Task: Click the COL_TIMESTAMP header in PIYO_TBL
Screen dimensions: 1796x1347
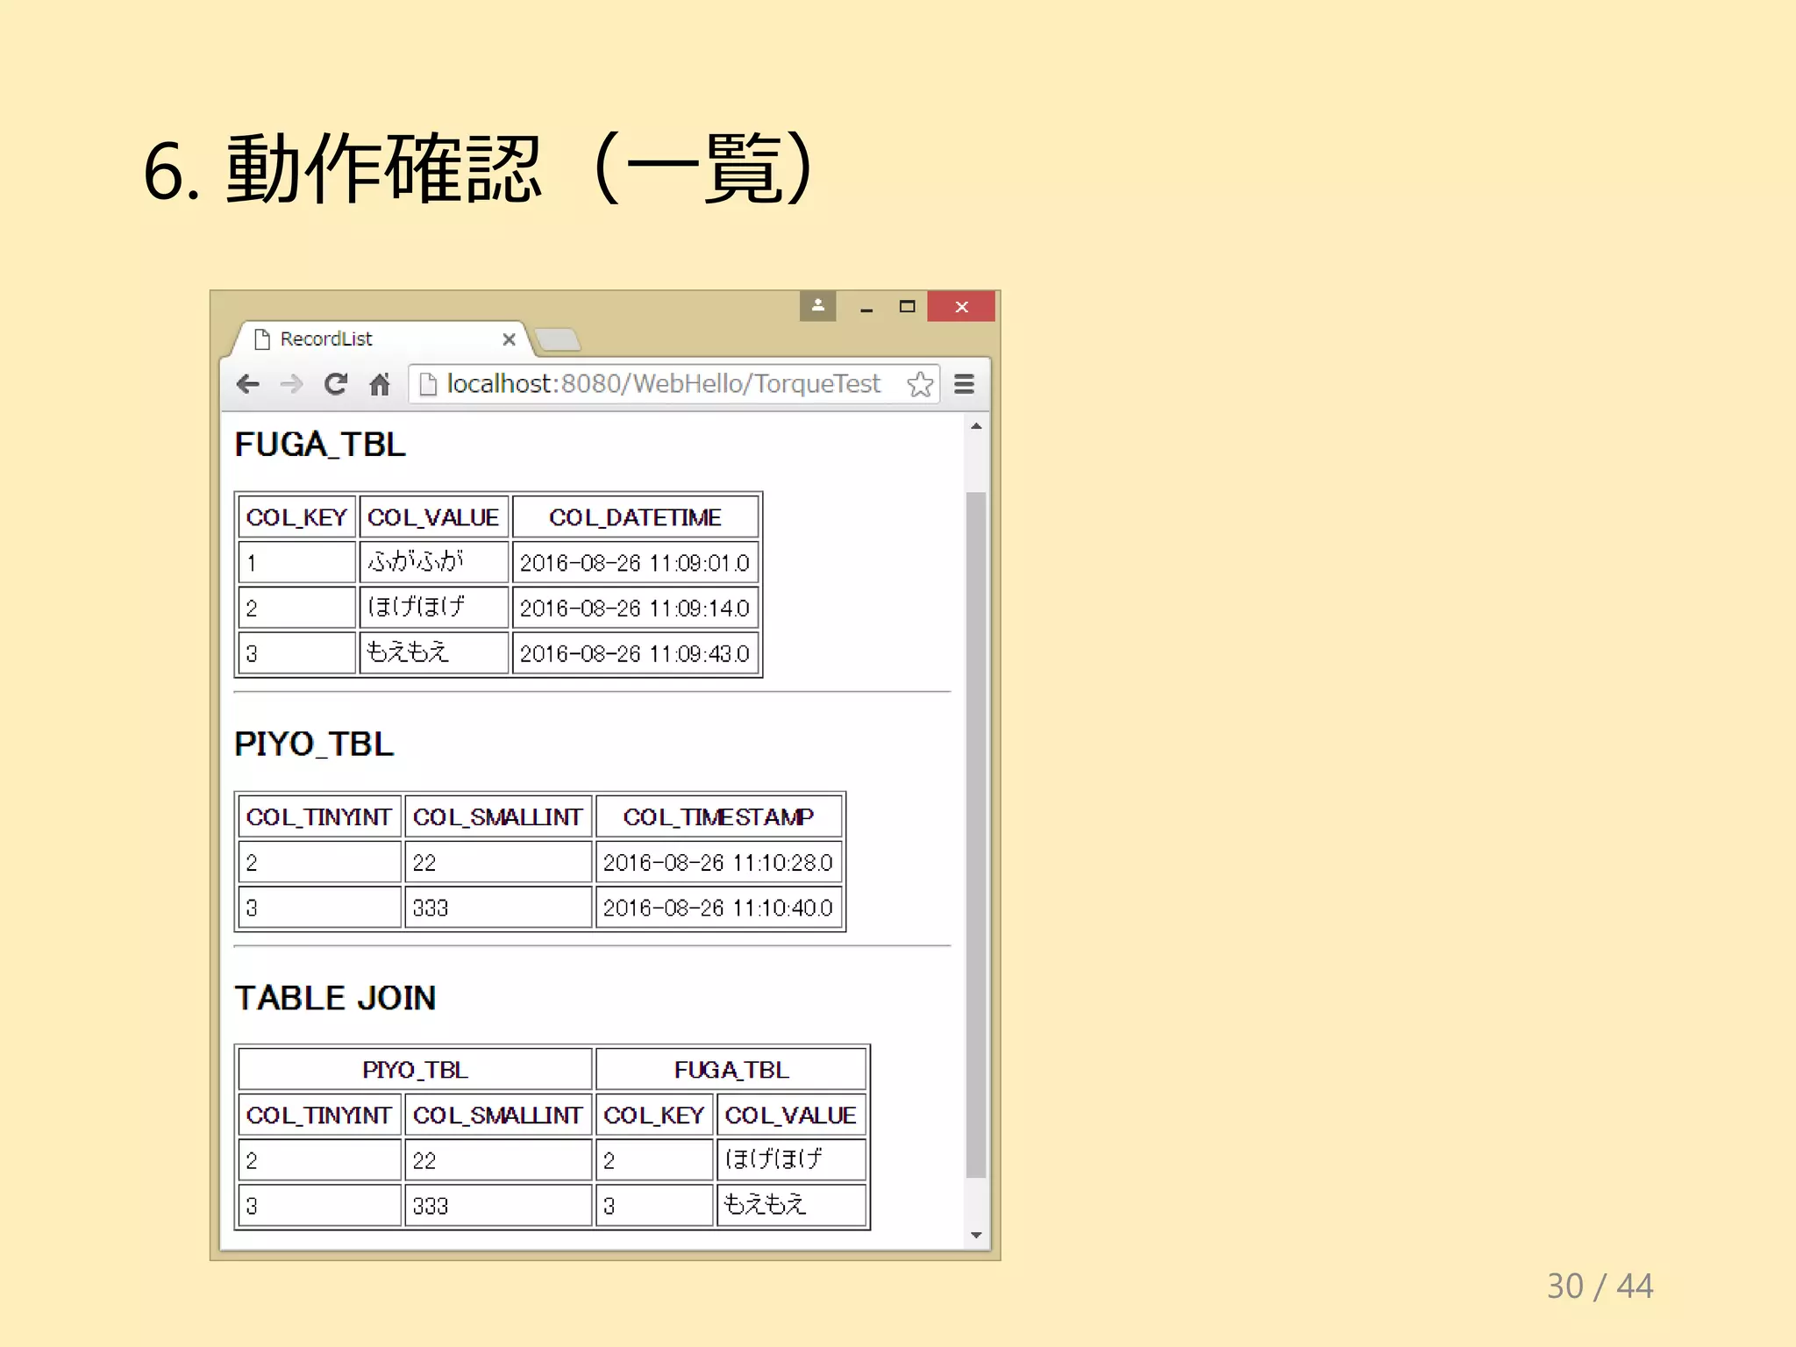Action: 718,817
